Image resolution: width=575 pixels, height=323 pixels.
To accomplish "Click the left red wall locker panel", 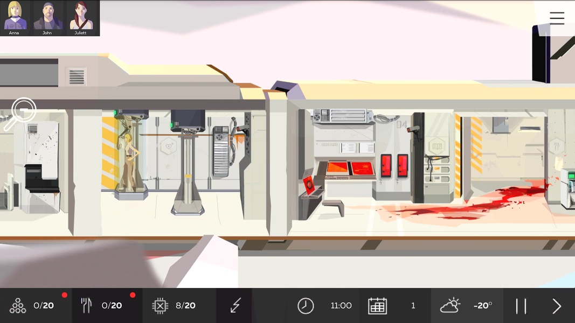I will (386, 166).
